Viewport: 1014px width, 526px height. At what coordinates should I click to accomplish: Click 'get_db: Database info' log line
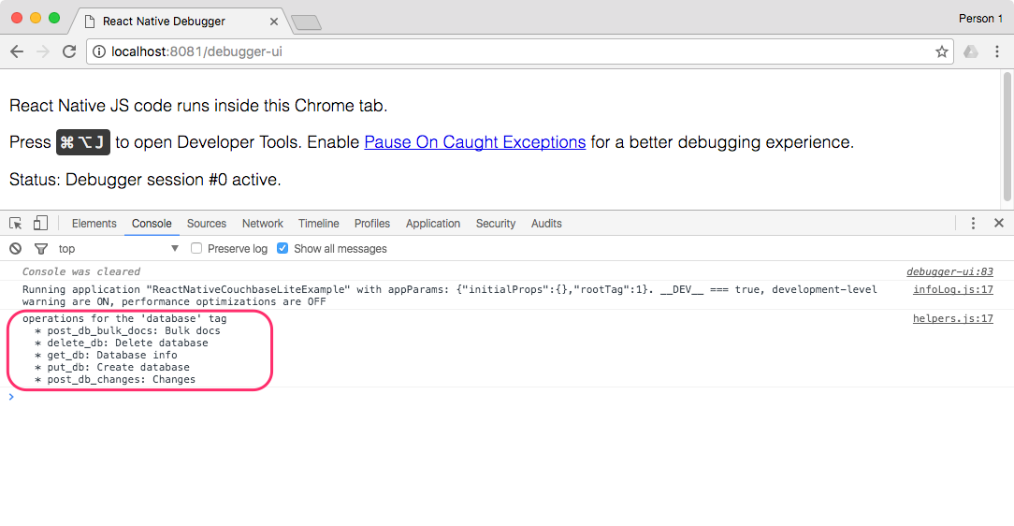[x=106, y=356]
